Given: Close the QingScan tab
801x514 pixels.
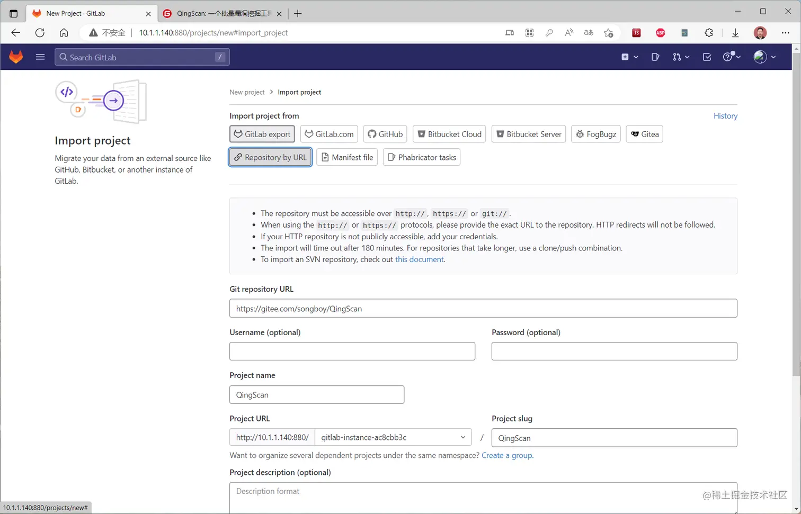Looking at the screenshot, I should coord(279,14).
